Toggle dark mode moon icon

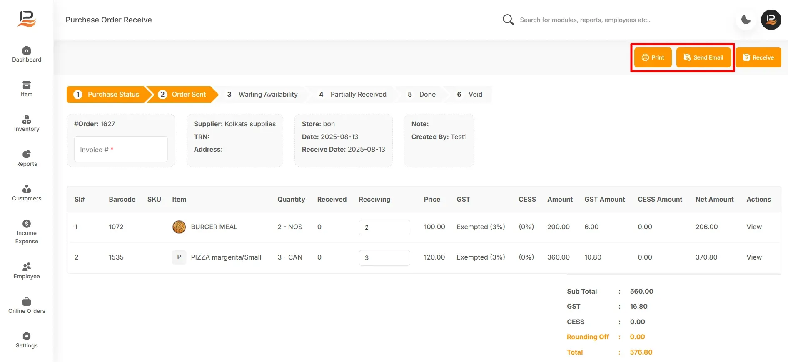point(746,20)
